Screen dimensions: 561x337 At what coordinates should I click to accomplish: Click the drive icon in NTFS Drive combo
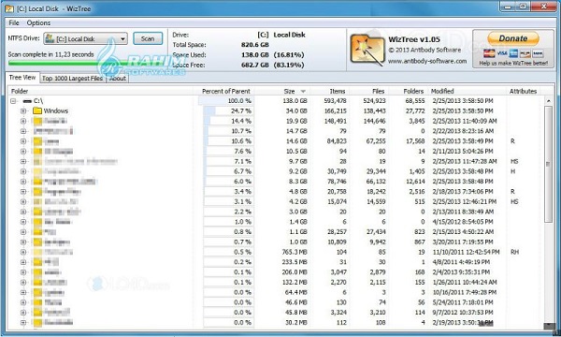[50, 38]
